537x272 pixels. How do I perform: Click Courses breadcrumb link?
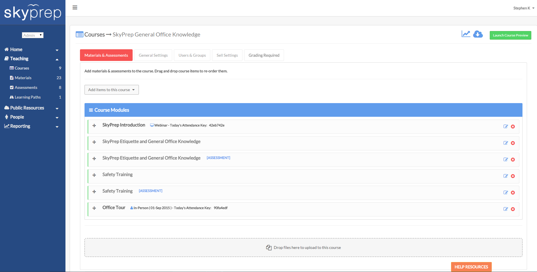[x=94, y=34]
